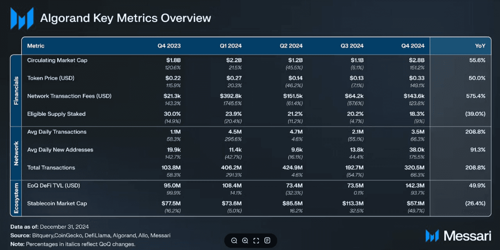Viewport: 500px width, 250px height.
Task: Select the 'Avg Daily Transactions' row label
Action: click(57, 132)
